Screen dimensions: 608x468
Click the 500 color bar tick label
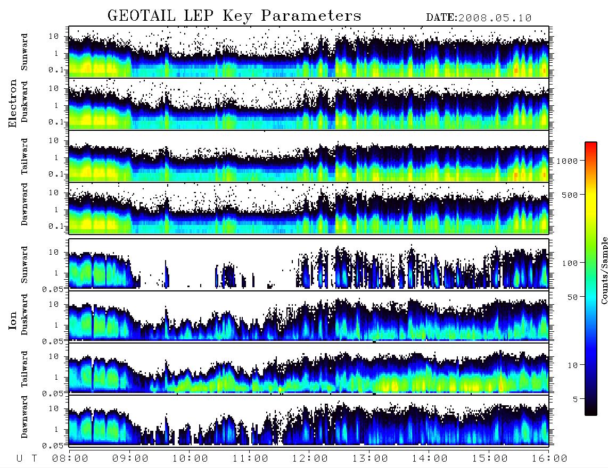(x=570, y=195)
